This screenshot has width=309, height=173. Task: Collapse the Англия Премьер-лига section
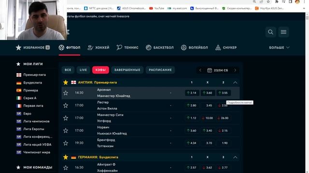pos(235,83)
